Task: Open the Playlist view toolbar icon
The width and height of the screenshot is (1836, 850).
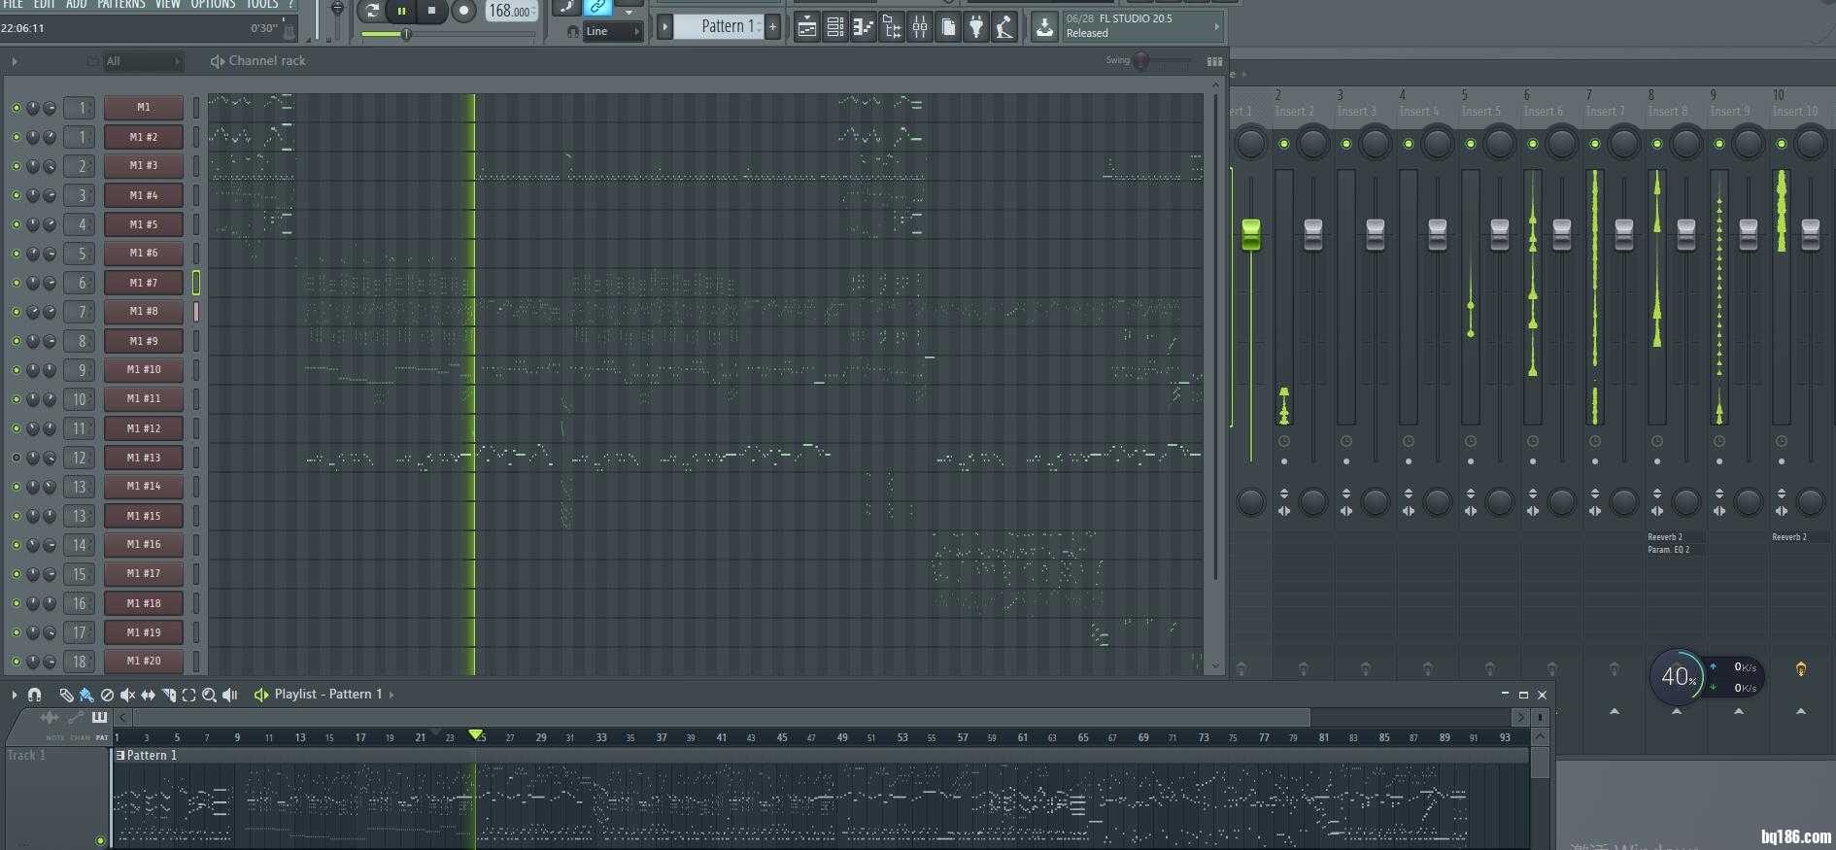Action: tap(806, 27)
